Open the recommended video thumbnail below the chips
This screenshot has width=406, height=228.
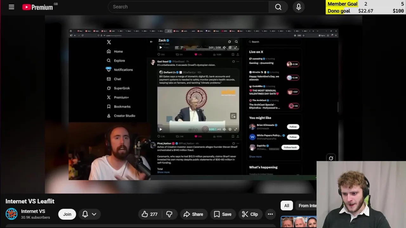point(298,222)
